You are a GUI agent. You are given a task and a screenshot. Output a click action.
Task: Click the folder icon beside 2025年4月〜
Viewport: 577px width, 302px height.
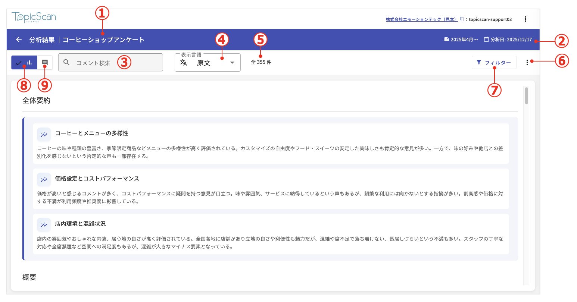(x=446, y=40)
